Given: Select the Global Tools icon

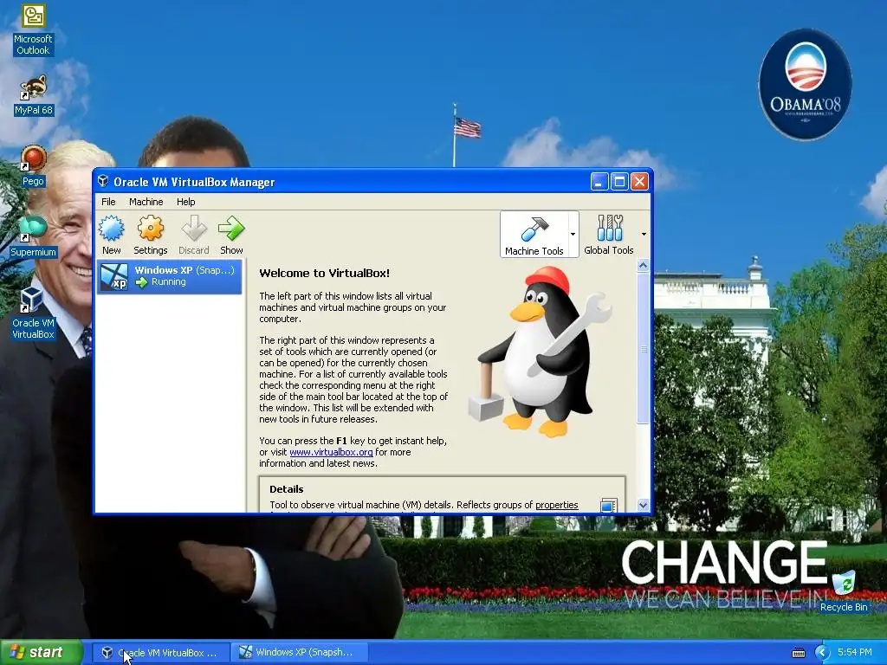Looking at the screenshot, I should [x=609, y=235].
